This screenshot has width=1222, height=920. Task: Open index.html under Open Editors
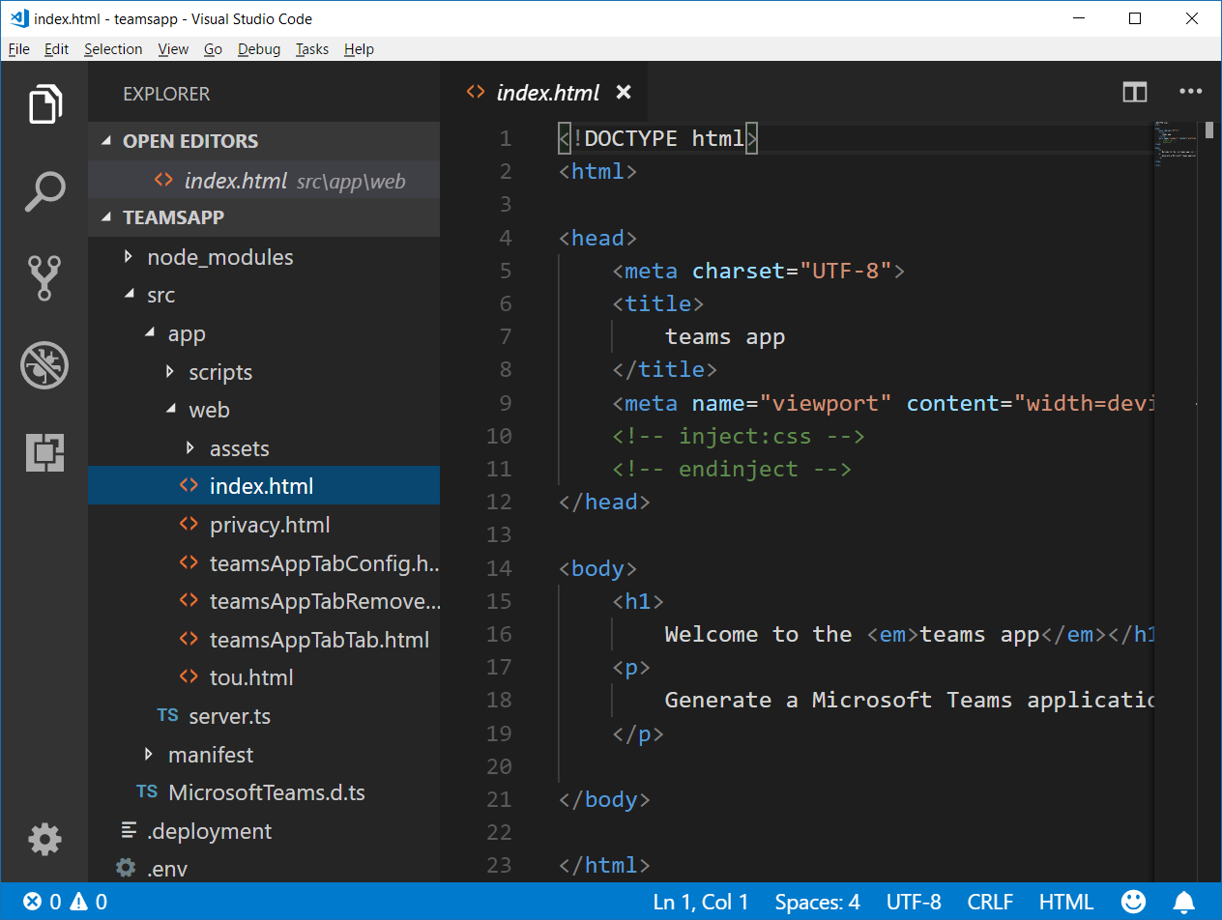pos(264,181)
